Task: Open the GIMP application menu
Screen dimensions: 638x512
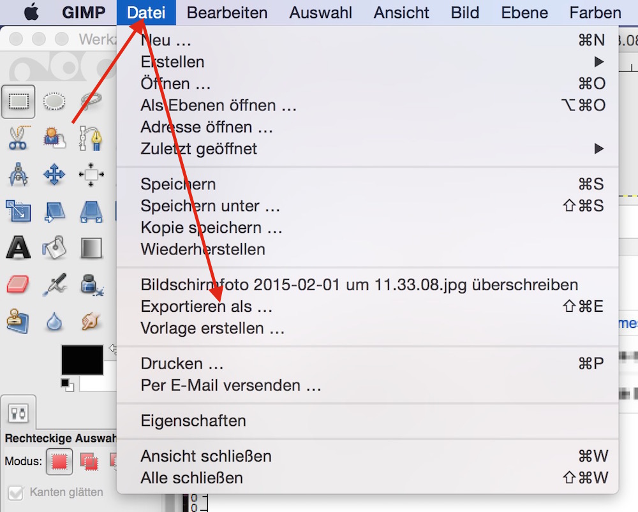Action: 84,13
